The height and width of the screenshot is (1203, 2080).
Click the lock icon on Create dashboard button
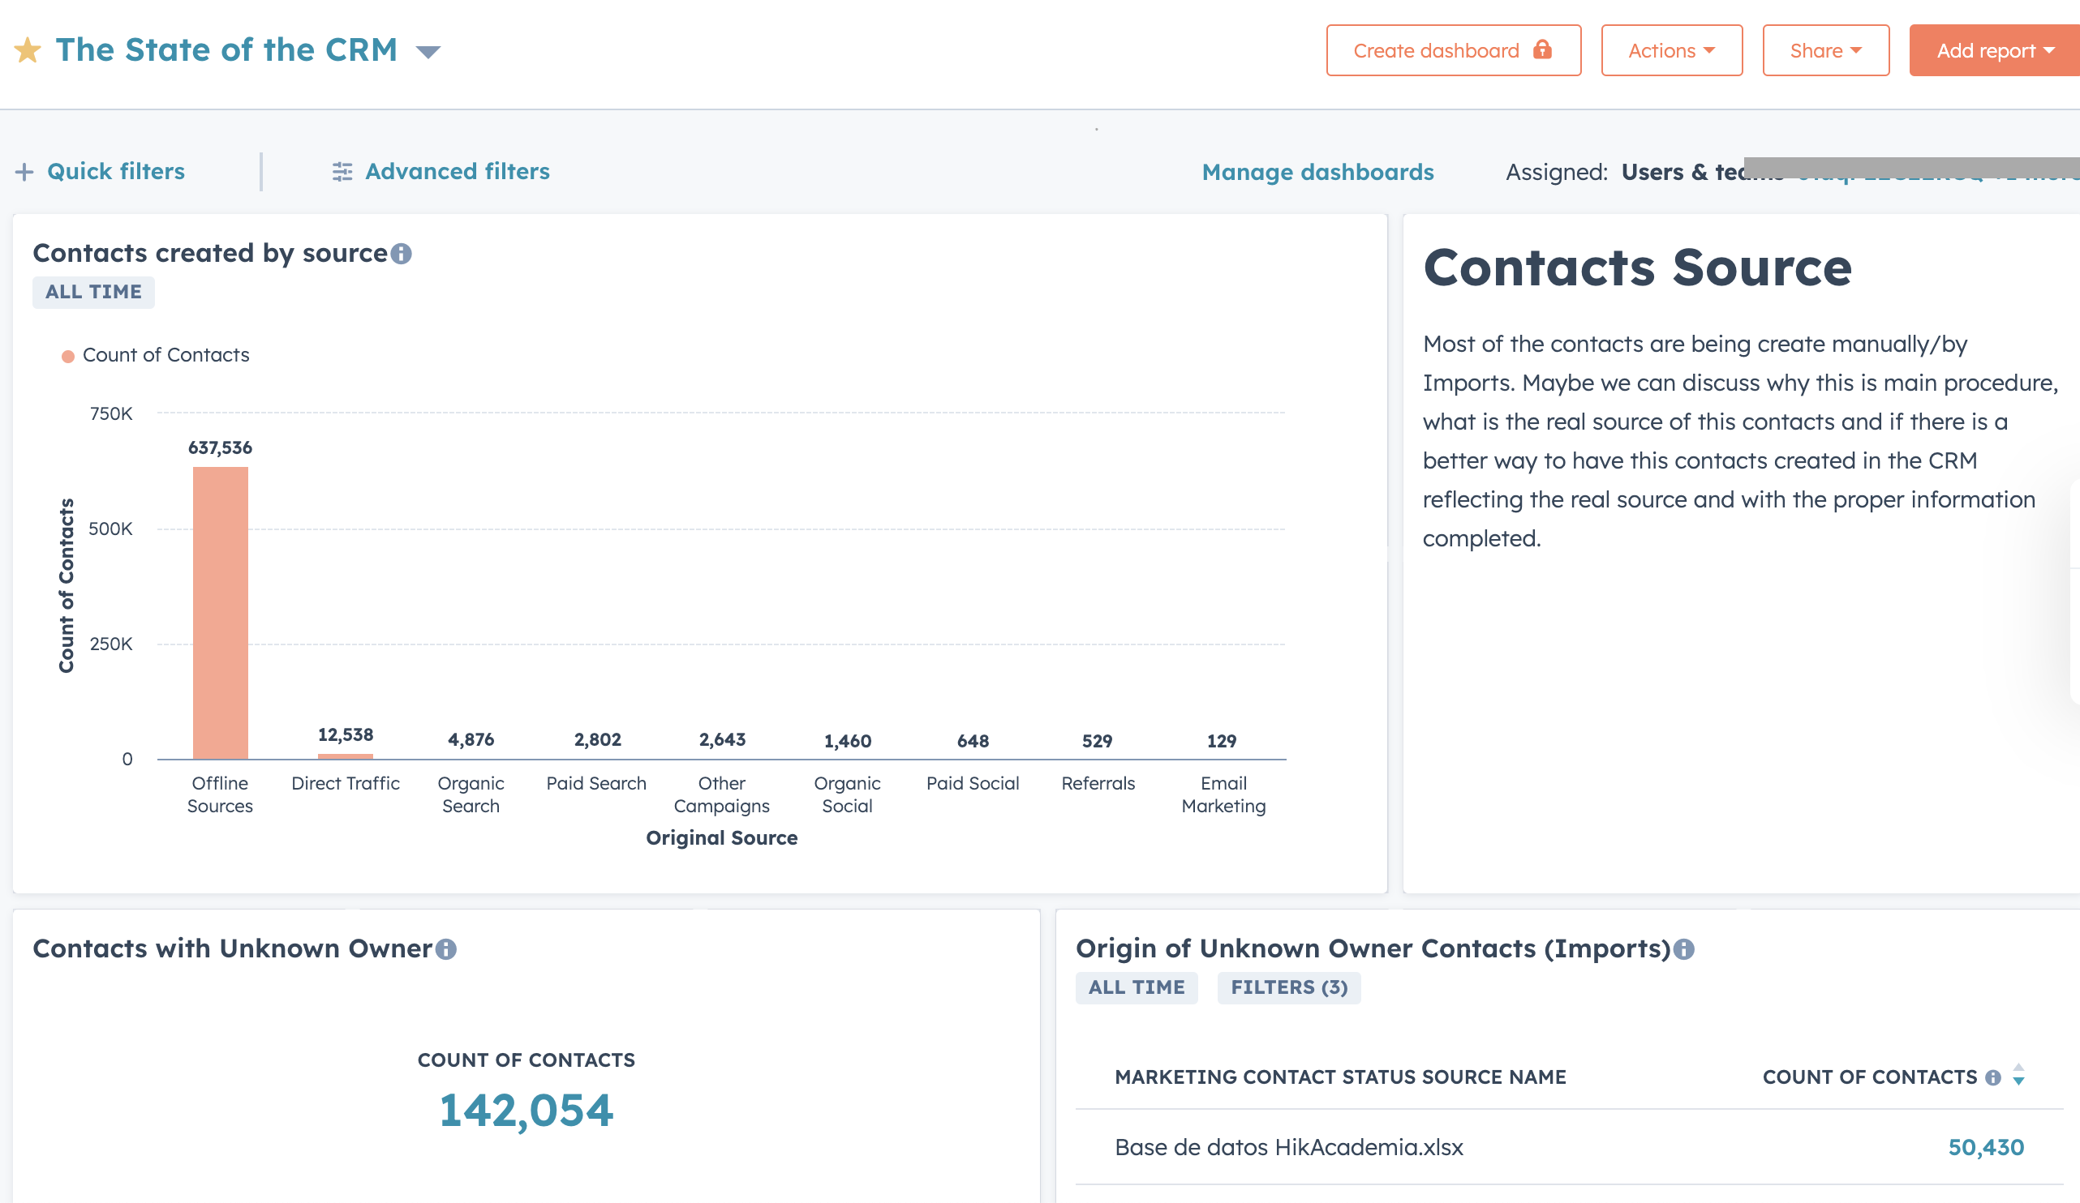1547,50
